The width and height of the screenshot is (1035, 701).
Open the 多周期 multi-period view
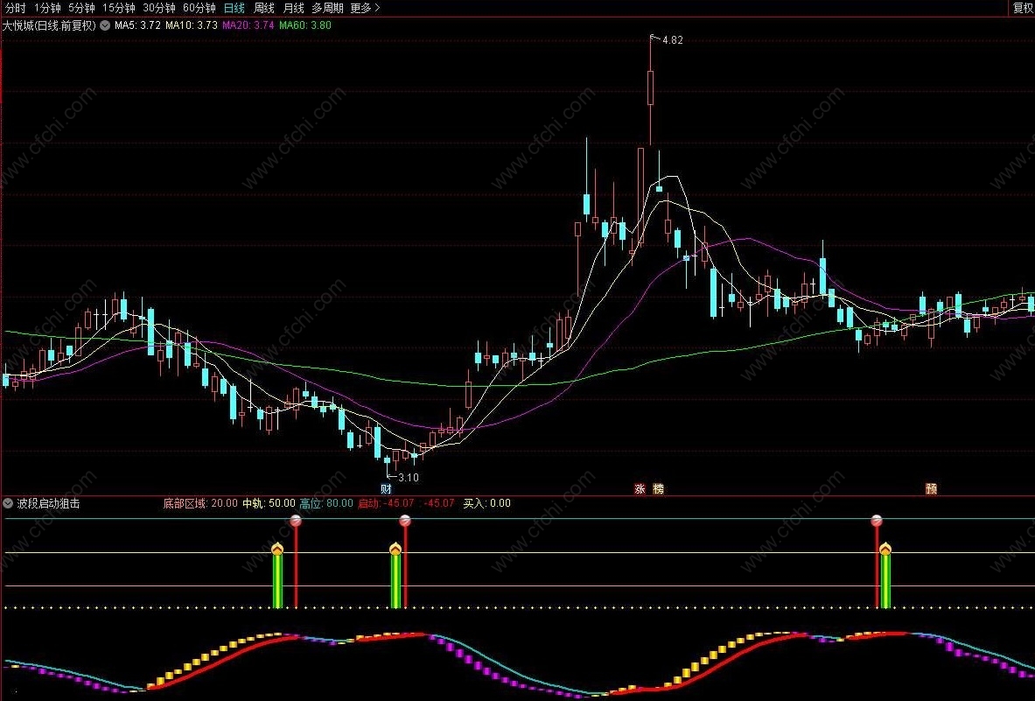coord(327,8)
